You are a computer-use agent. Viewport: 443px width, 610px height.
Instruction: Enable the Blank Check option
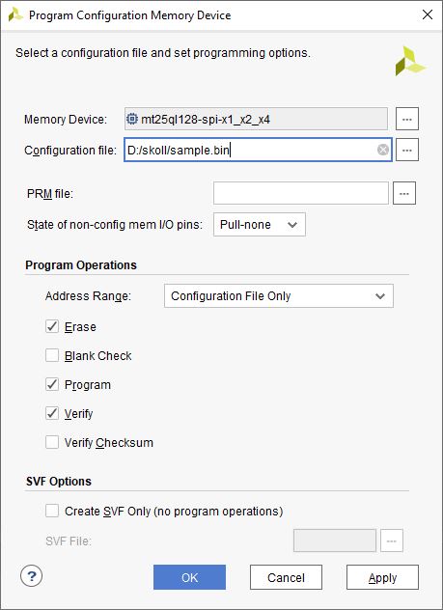[52, 355]
